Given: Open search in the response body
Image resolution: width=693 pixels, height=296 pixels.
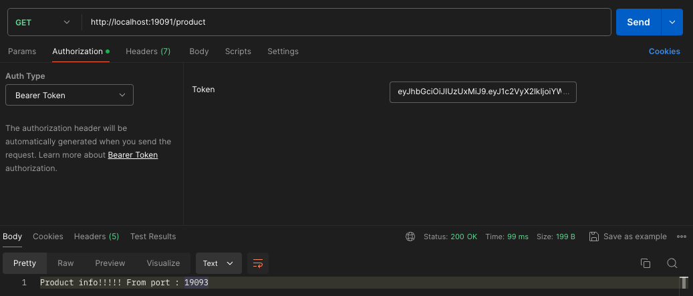Looking at the screenshot, I should pos(672,263).
